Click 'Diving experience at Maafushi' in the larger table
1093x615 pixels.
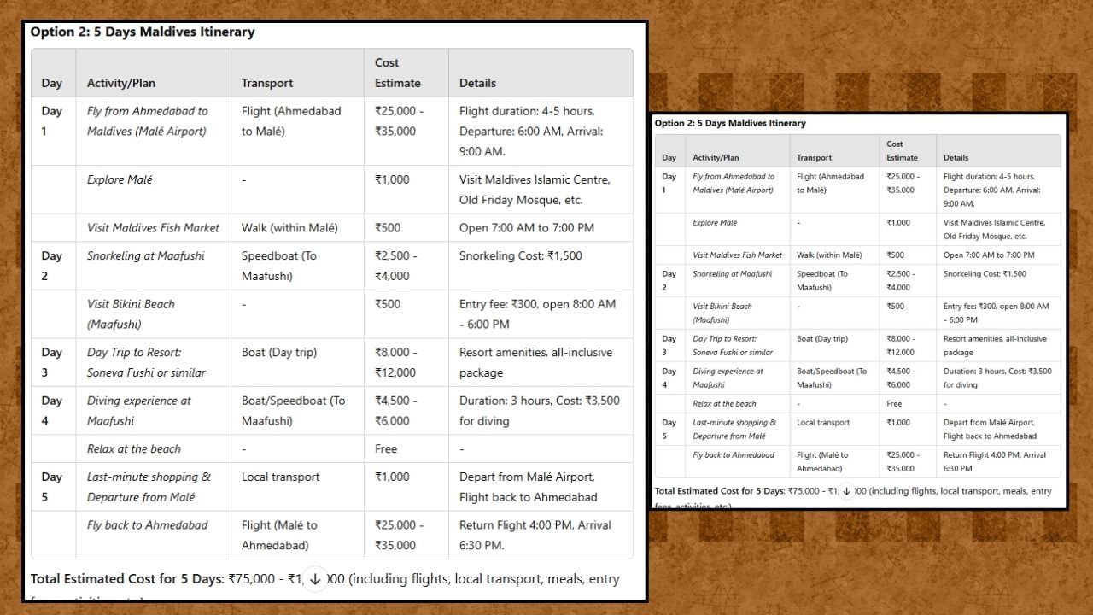[139, 410]
